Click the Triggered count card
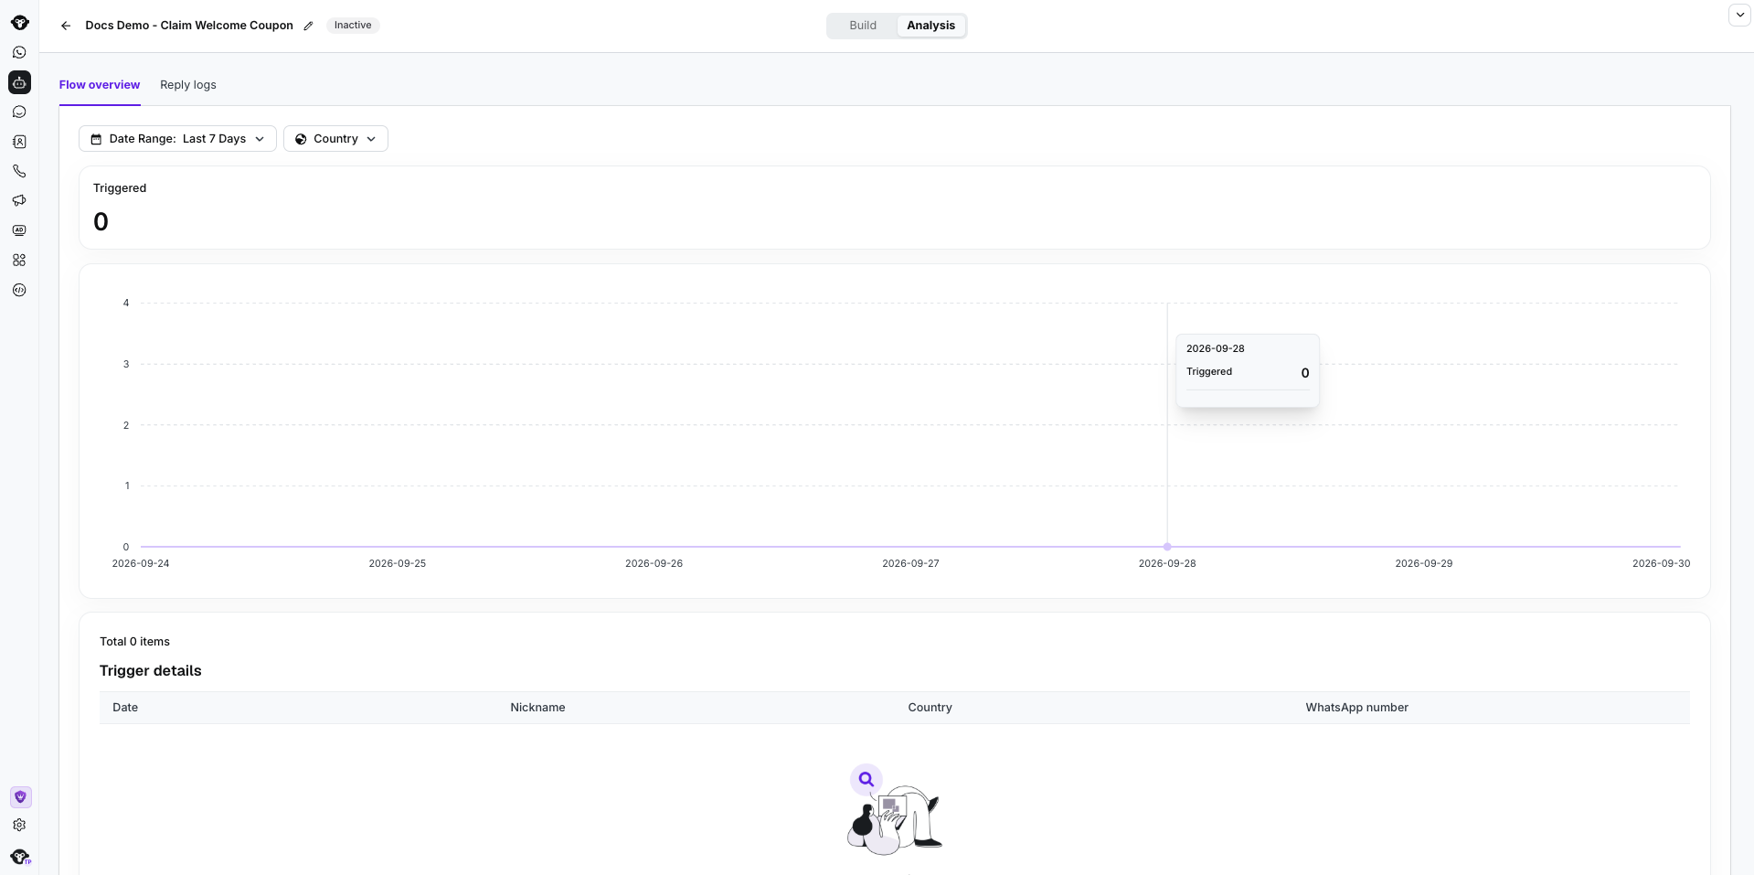1754x875 pixels. pos(894,208)
